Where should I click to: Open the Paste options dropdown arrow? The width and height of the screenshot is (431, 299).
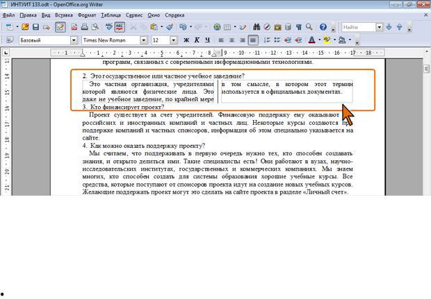coord(161,27)
